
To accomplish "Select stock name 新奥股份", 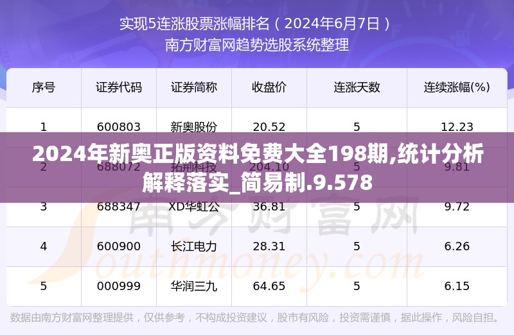I will [194, 126].
